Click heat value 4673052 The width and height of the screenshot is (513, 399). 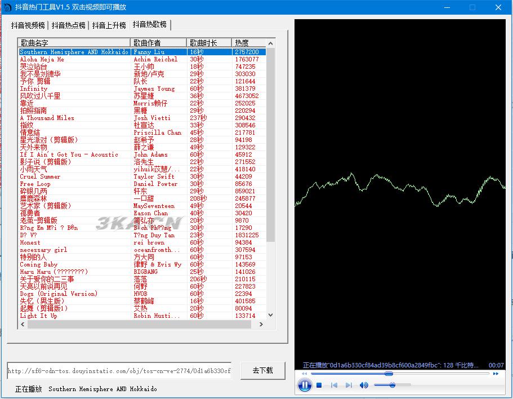pos(247,96)
